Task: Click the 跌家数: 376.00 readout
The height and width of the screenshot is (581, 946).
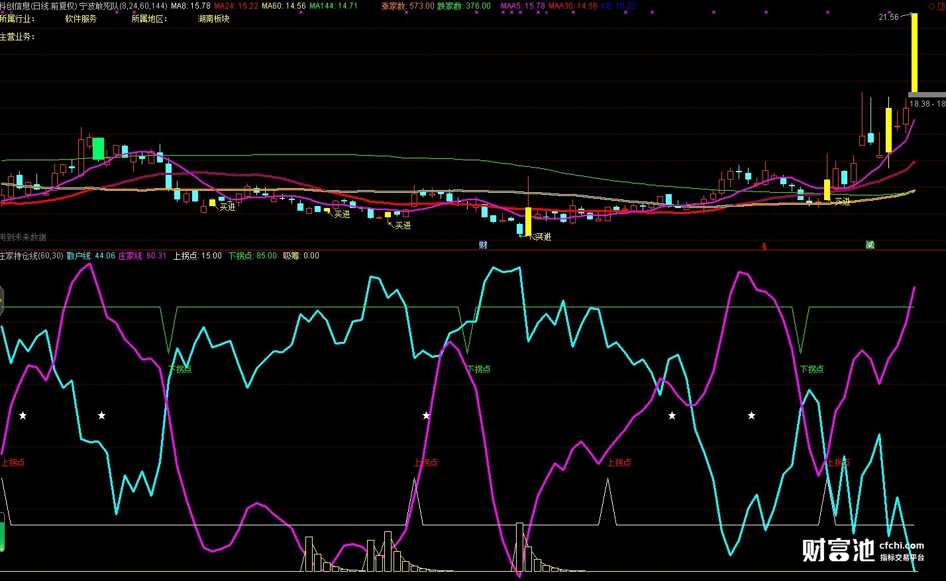Action: click(464, 6)
